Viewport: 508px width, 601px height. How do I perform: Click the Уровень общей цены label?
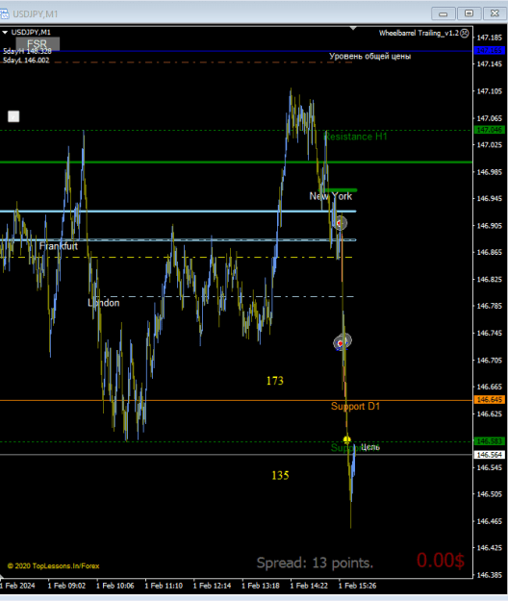coord(370,57)
